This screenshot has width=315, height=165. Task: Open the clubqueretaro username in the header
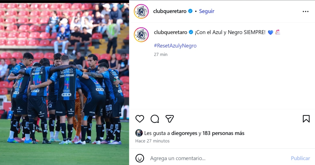coord(170,11)
